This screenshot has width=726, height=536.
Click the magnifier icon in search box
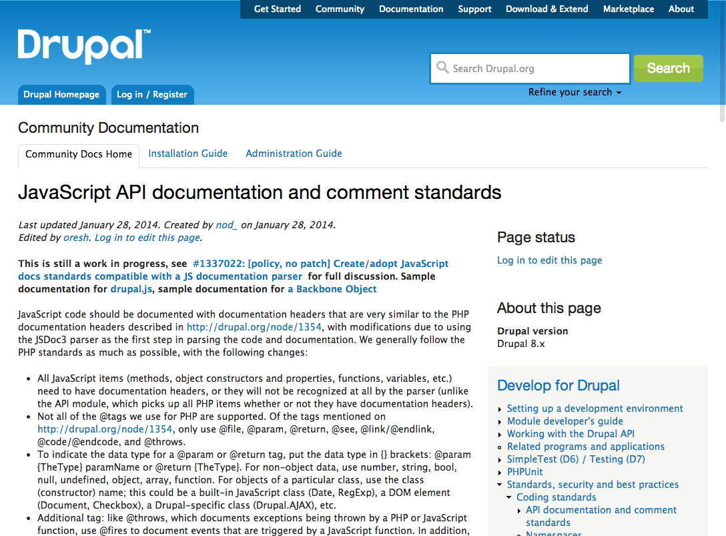pyautogui.click(x=442, y=68)
